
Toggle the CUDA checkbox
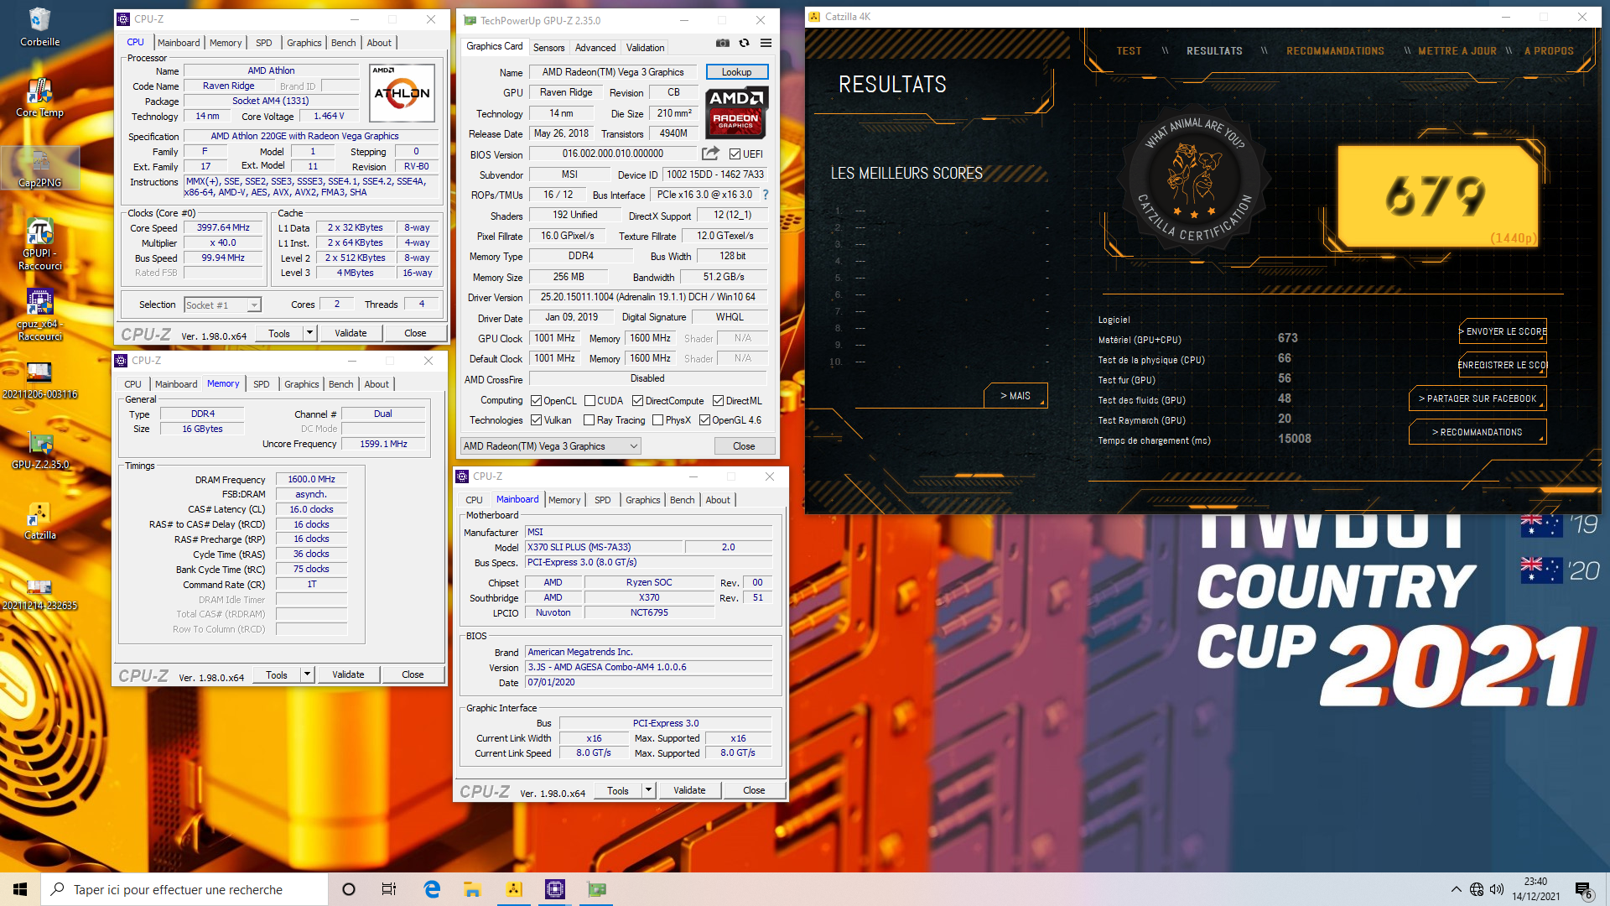pos(589,401)
